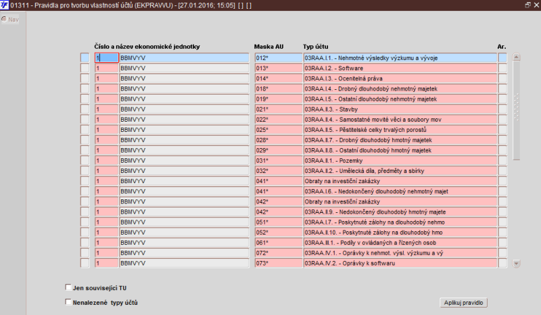Click the Maska AU field 032*
541x315 pixels.
pyautogui.click(x=279, y=170)
